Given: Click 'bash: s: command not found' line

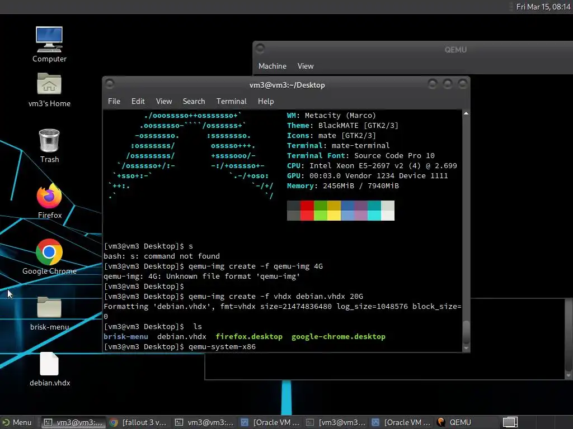Looking at the screenshot, I should pyautogui.click(x=162, y=256).
